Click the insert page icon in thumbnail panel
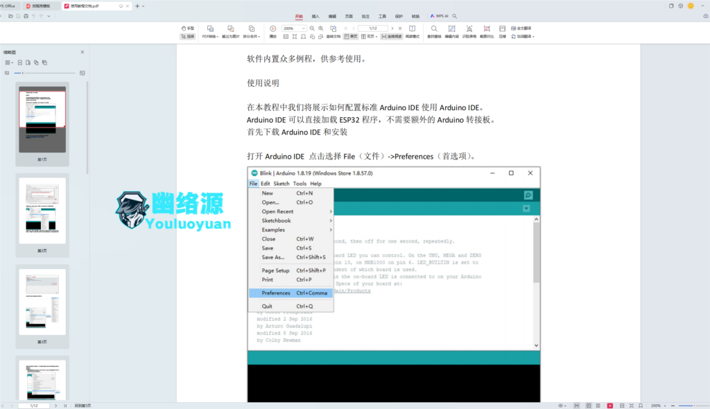Image resolution: width=710 pixels, height=409 pixels. (x=20, y=62)
